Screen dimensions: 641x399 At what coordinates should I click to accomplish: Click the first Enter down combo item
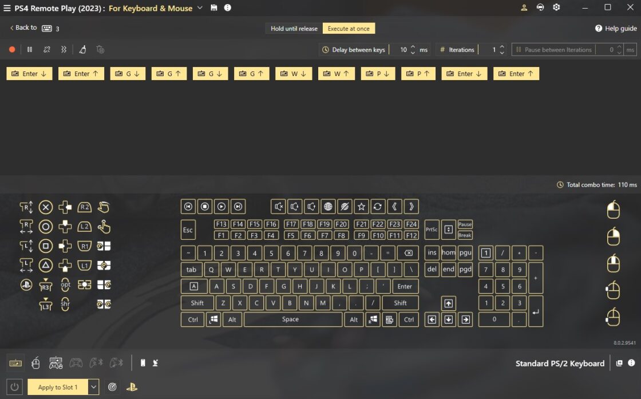[x=29, y=74]
